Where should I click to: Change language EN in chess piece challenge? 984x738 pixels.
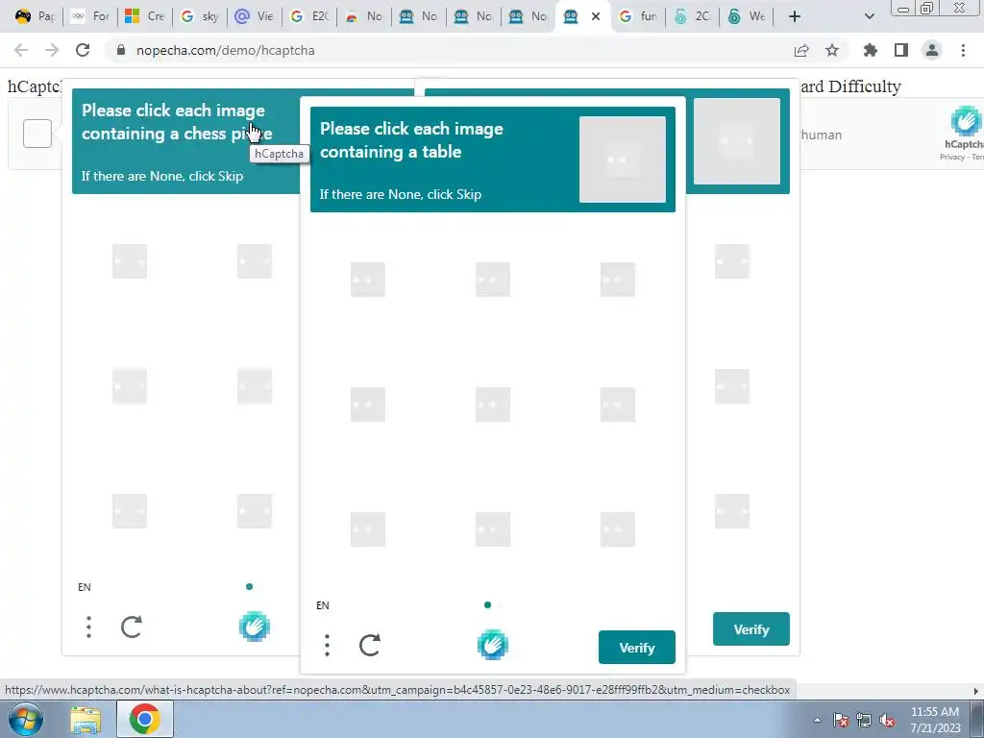coord(85,587)
